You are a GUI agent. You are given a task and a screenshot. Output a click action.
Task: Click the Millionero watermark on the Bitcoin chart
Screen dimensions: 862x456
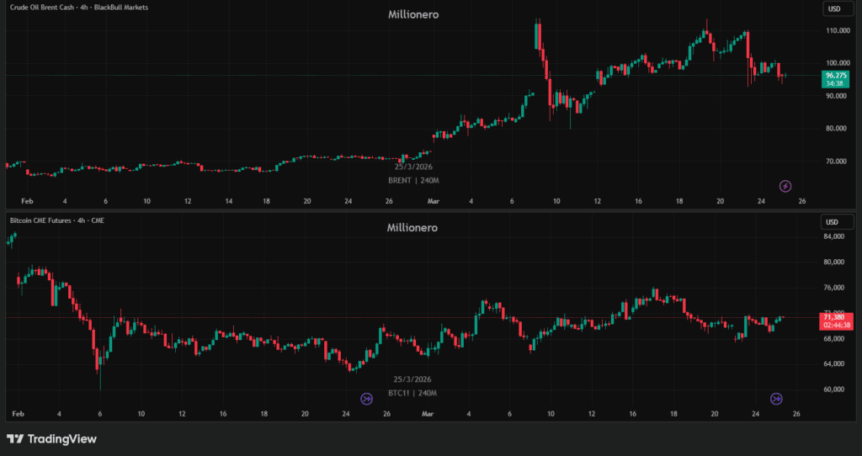coord(412,227)
